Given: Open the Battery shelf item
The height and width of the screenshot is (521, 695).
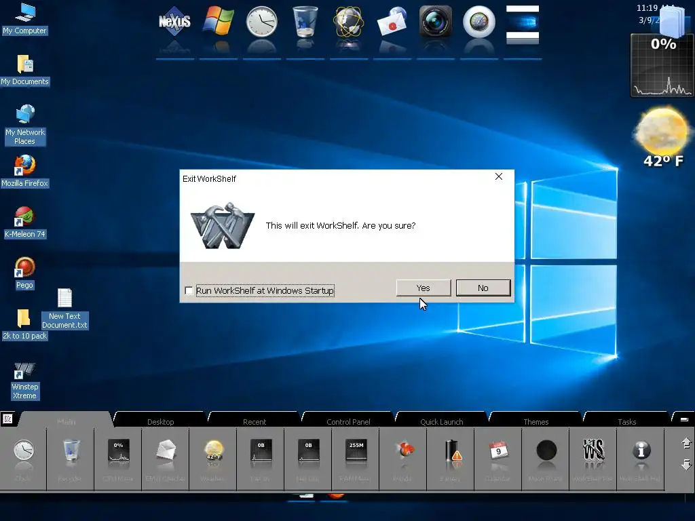Looking at the screenshot, I should (451, 459).
